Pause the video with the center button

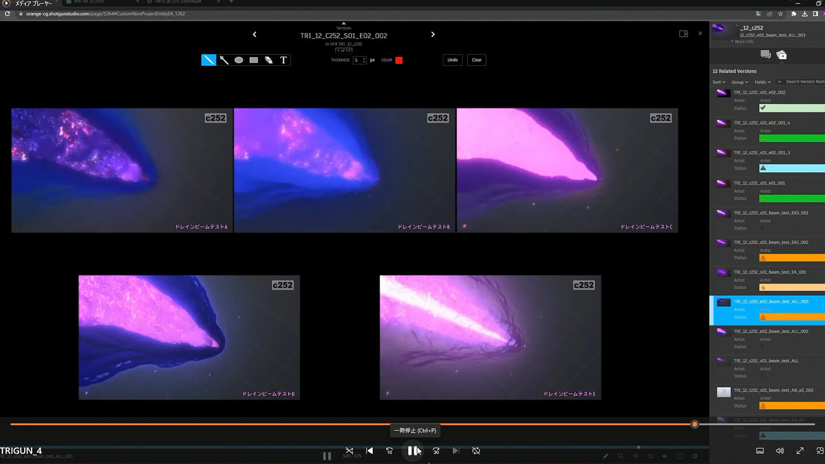[412, 451]
